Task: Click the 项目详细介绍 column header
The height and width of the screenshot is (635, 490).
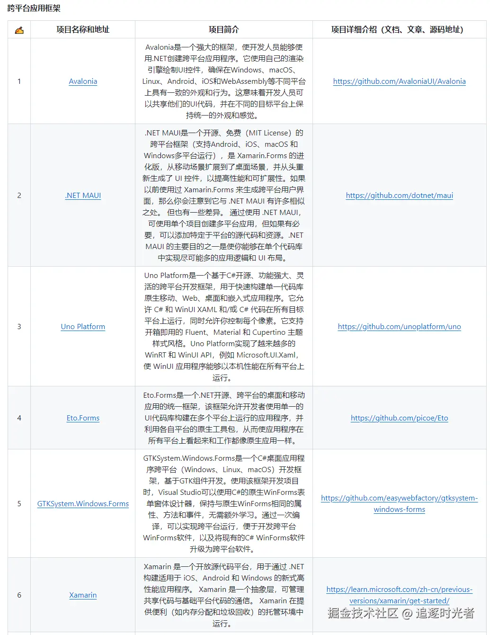Action: click(x=399, y=29)
